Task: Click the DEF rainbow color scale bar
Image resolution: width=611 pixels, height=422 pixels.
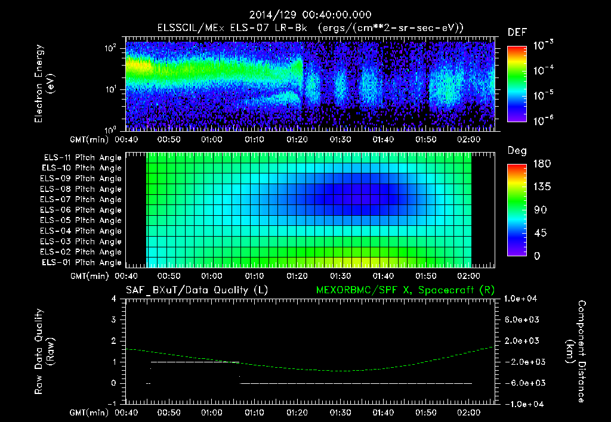Action: 517,83
